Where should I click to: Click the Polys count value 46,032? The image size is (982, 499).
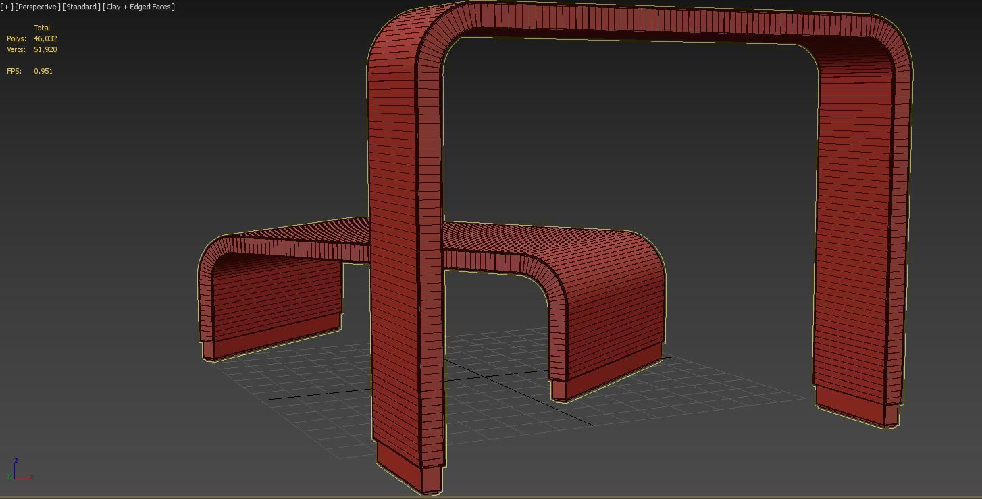tap(45, 38)
